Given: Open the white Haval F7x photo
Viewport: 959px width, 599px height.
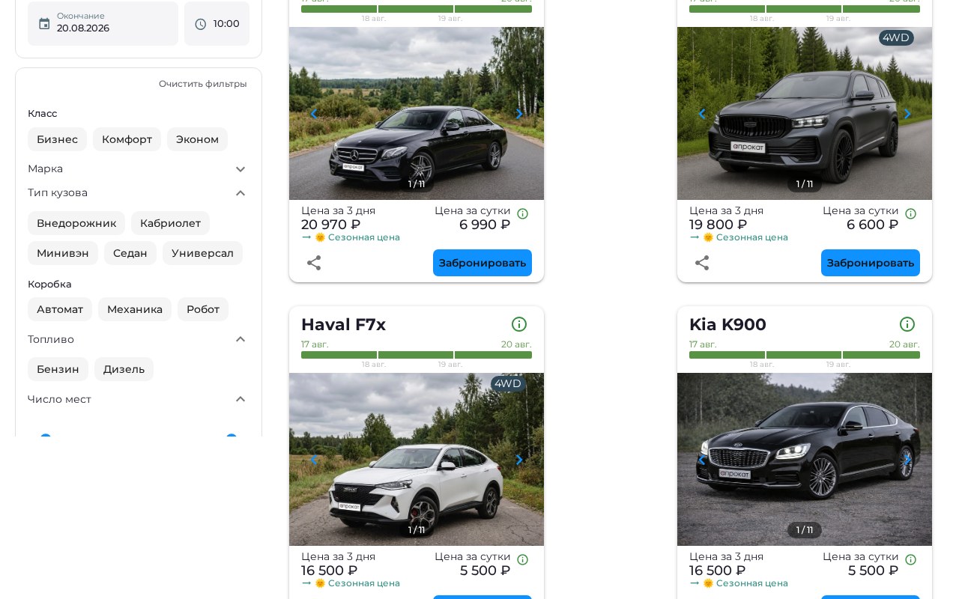Looking at the screenshot, I should pos(417,459).
